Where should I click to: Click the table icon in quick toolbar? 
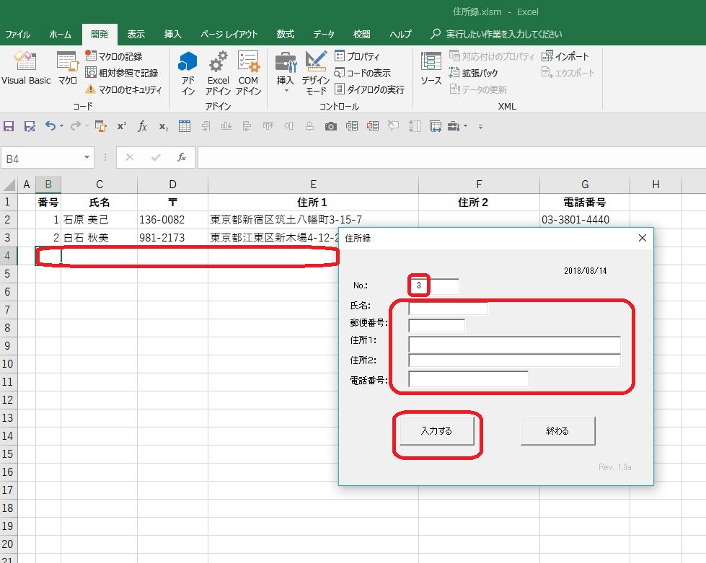pyautogui.click(x=185, y=126)
